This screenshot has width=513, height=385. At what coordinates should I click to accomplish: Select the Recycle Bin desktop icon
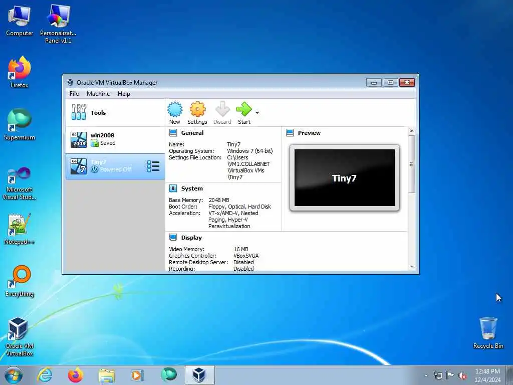[488, 333]
